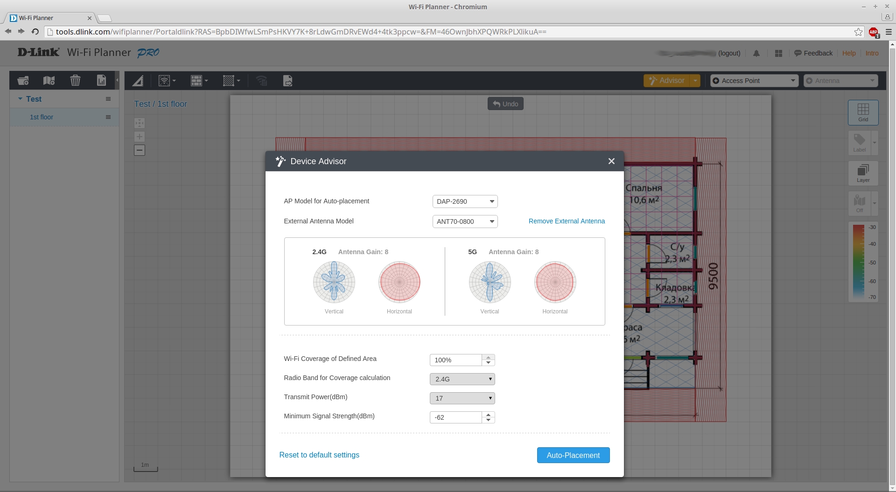Viewport: 896px width, 492px height.
Task: Open the notifications bell
Action: (x=756, y=54)
